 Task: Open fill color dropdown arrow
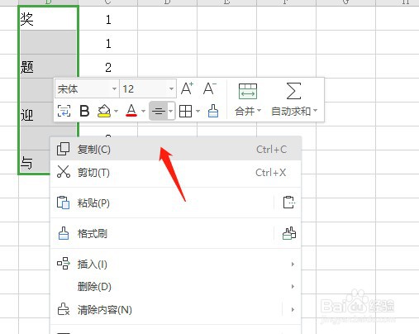(x=116, y=111)
